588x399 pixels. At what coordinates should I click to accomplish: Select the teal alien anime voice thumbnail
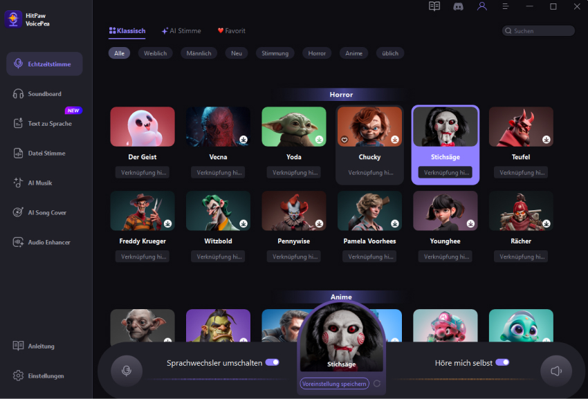(521, 326)
